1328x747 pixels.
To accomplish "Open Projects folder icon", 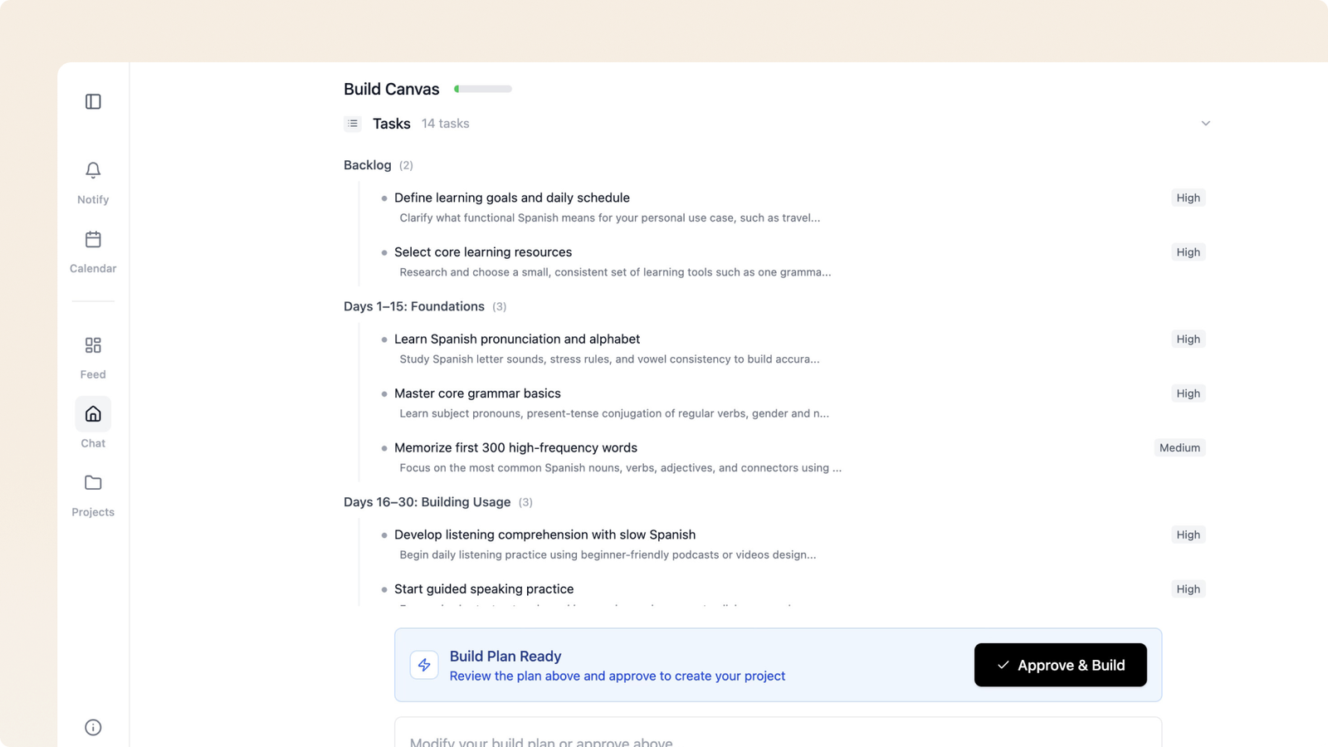I will [93, 483].
